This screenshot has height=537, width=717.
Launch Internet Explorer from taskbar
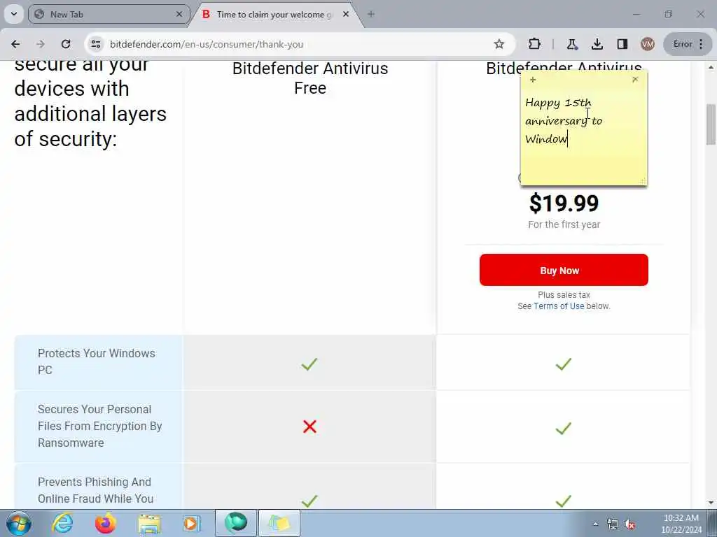coord(62,523)
